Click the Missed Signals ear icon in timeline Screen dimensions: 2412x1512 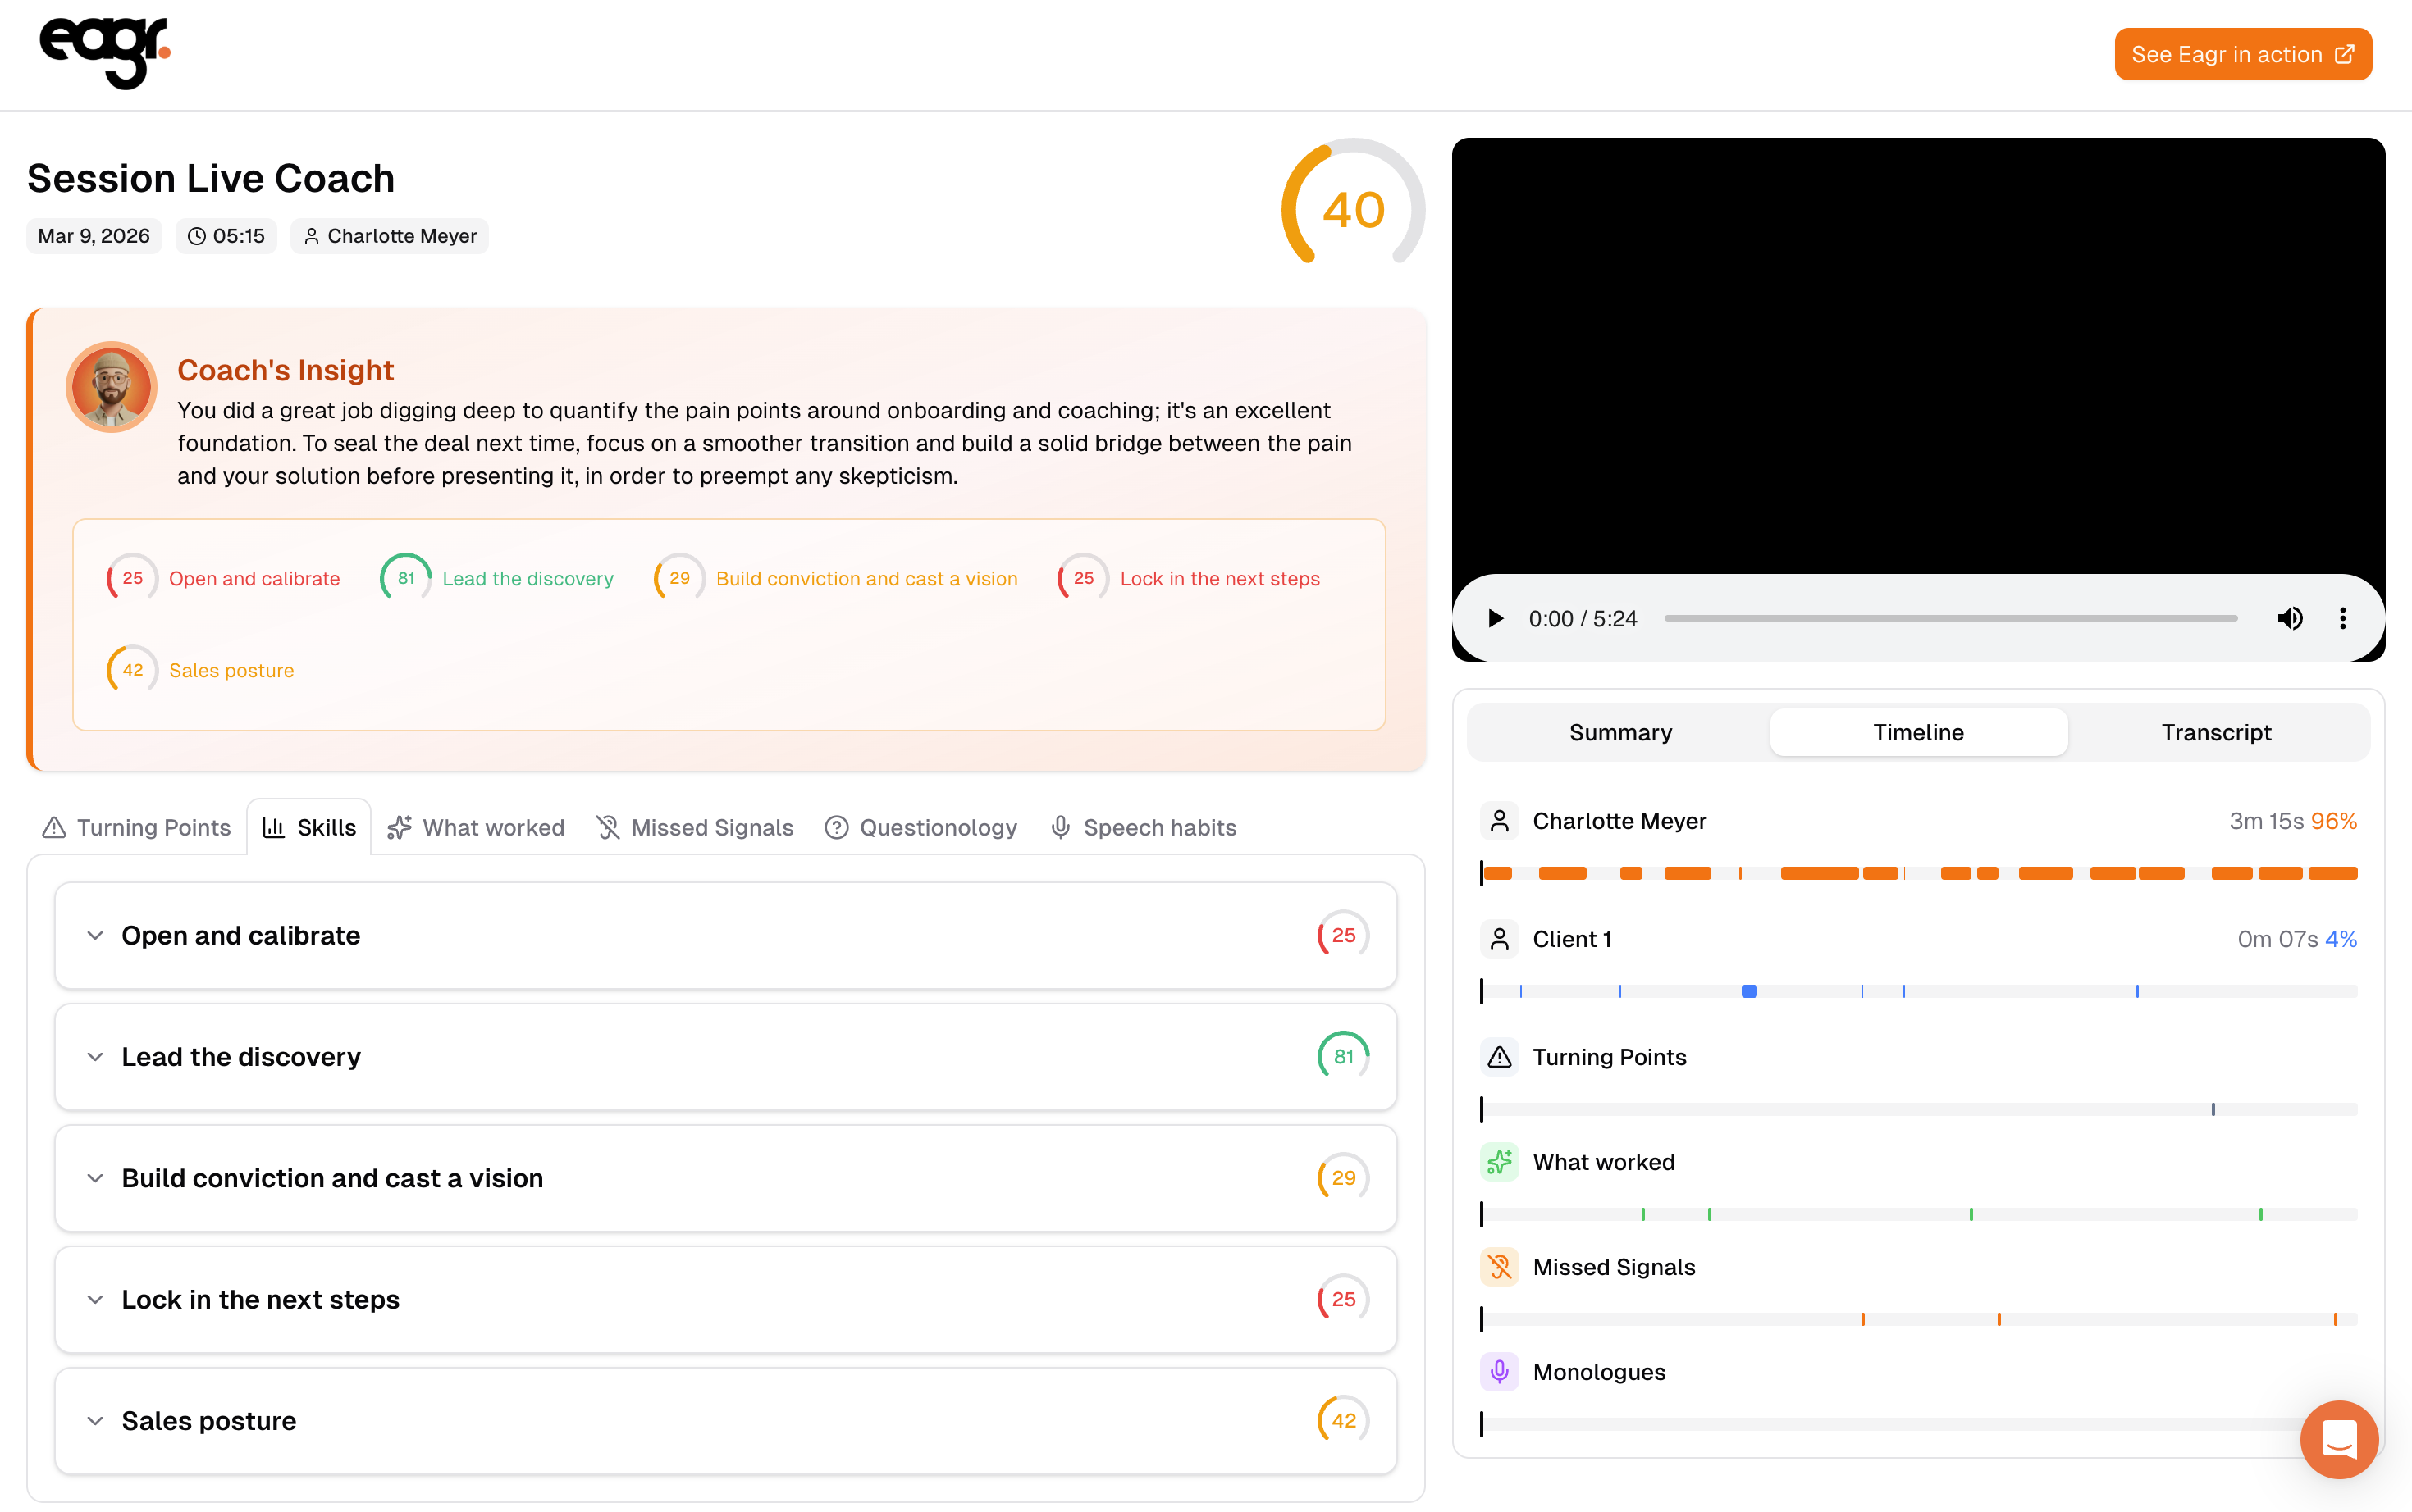(x=1499, y=1267)
